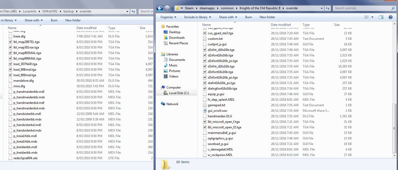Screen dimensions: 398x170
Task: Select gamepad.txt file icon
Action: tap(205, 105)
